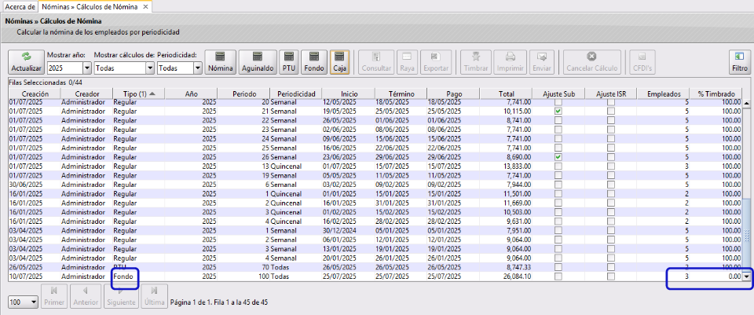
Task: Open the Mostrar año 2025 dropdown
Action: 87,68
